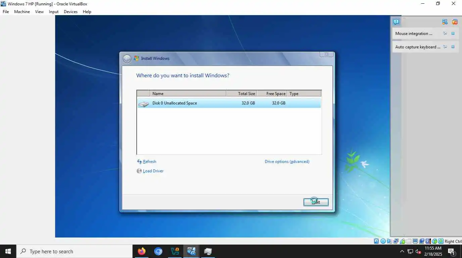Screen dimensions: 462x258
Task: Open the File menu
Action: click(6, 12)
